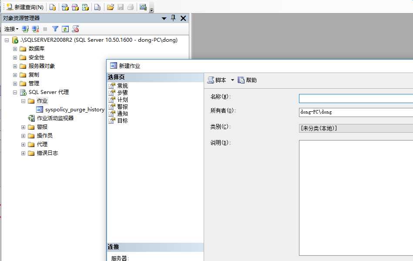
Task: Click the grayed save disk icon
Action: coord(121,7)
